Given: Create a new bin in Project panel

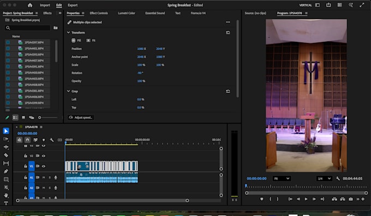Looking at the screenshot, I should coord(55,28).
